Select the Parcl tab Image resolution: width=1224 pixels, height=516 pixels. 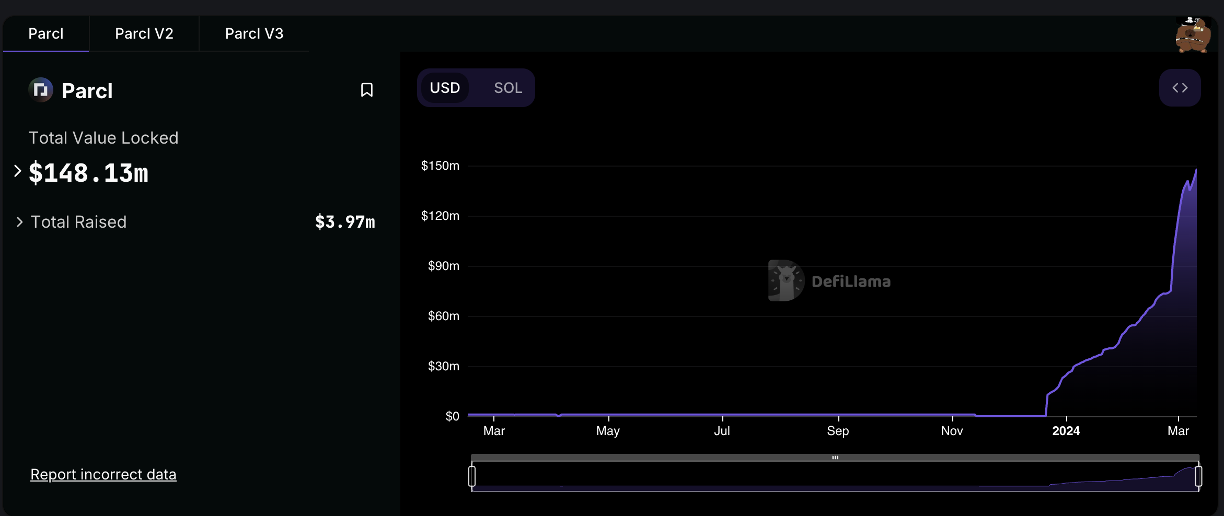point(46,33)
